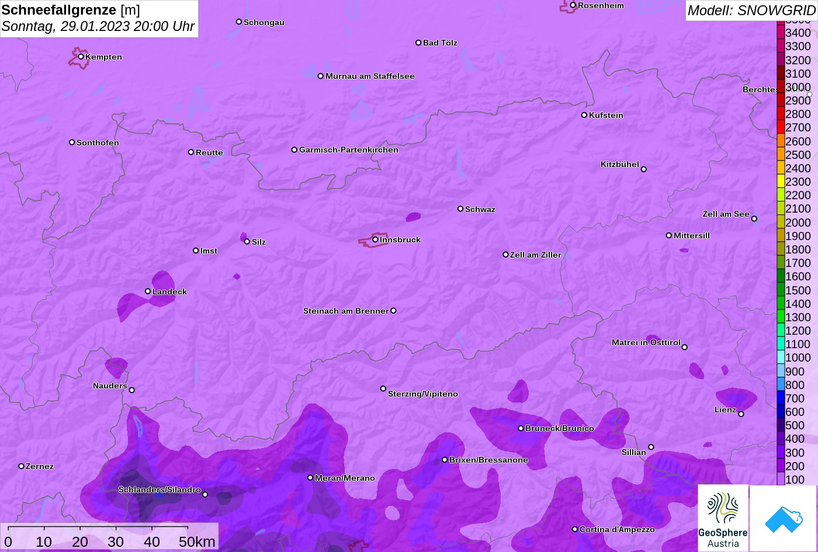Click the Sillian location dot
The image size is (818, 552).
point(651,447)
